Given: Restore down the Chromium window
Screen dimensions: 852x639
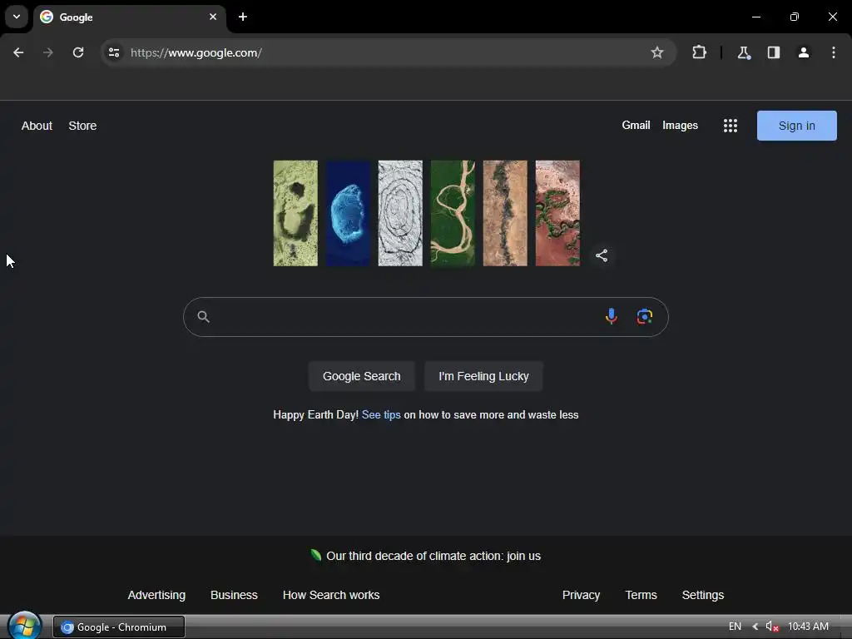Looking at the screenshot, I should (x=795, y=17).
